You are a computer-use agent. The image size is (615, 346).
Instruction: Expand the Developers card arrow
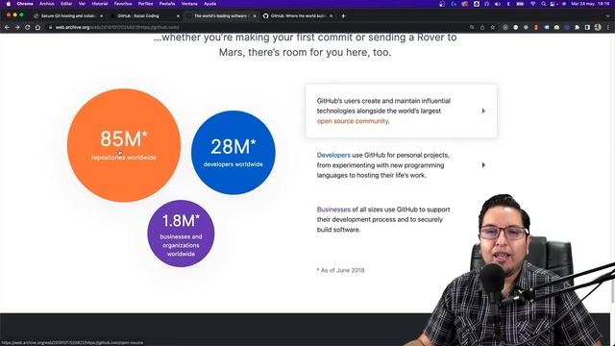(483, 165)
